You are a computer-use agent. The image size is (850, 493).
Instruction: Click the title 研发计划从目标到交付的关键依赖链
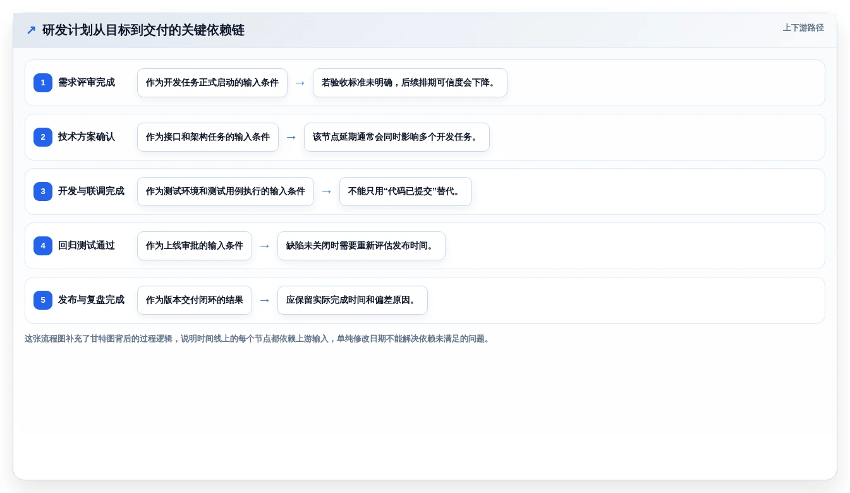pos(143,30)
